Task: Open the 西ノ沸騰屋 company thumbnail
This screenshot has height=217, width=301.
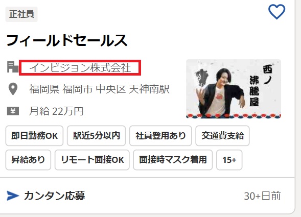Action: coord(234,89)
